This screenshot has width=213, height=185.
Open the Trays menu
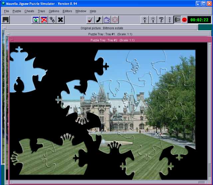[x=41, y=11]
